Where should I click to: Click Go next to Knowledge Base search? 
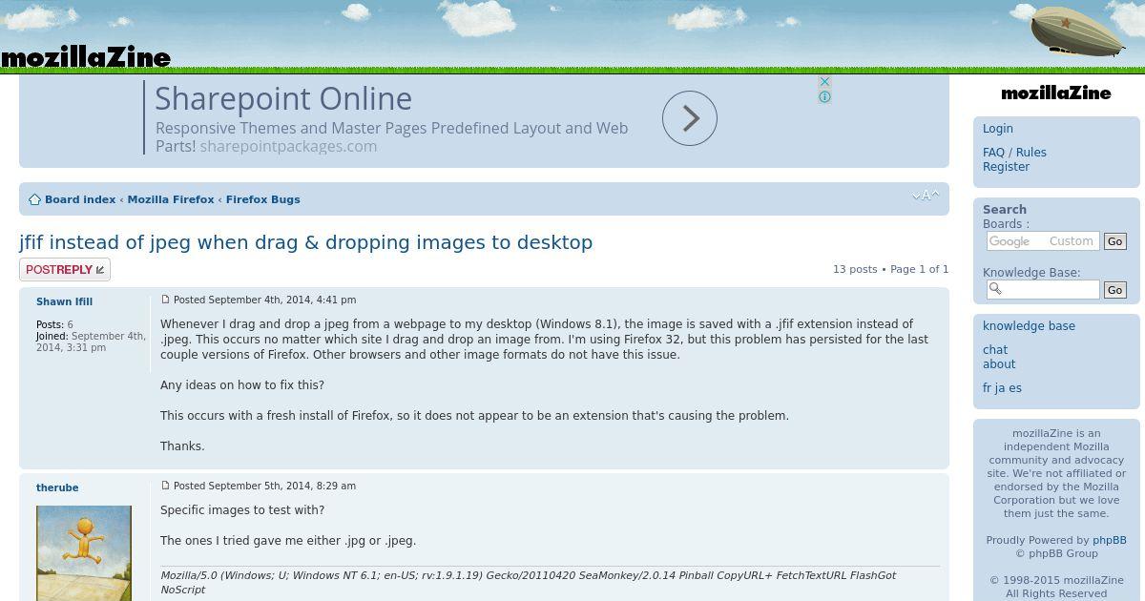(x=1114, y=289)
